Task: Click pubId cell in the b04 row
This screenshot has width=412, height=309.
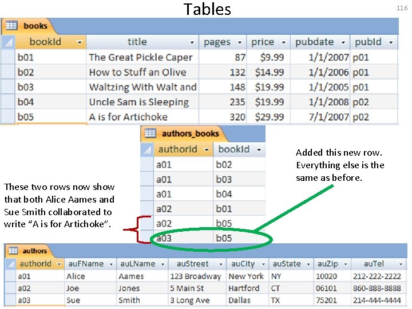Action: tap(374, 102)
